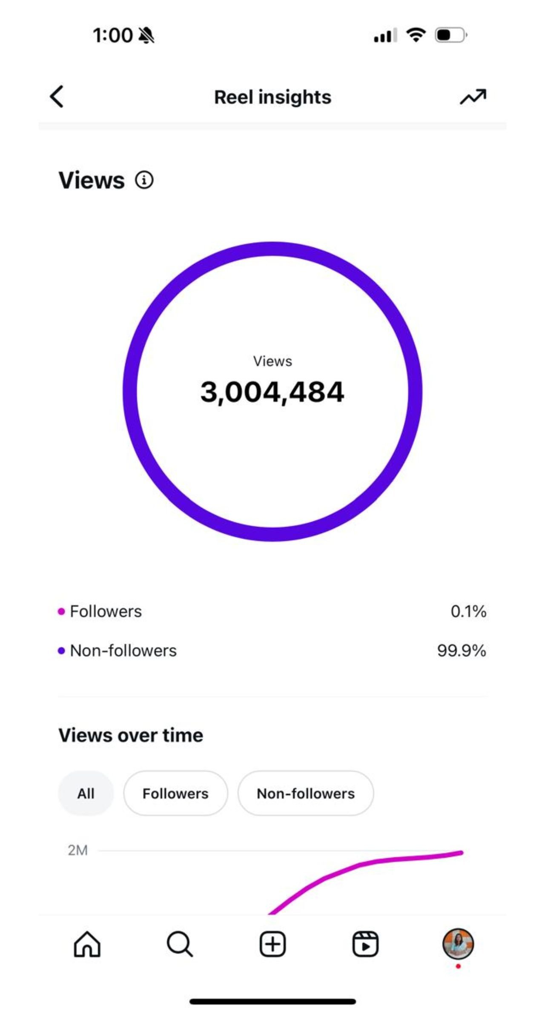This screenshot has width=545, height=1014.
Task: Filter views over time by Followers
Action: (x=175, y=793)
